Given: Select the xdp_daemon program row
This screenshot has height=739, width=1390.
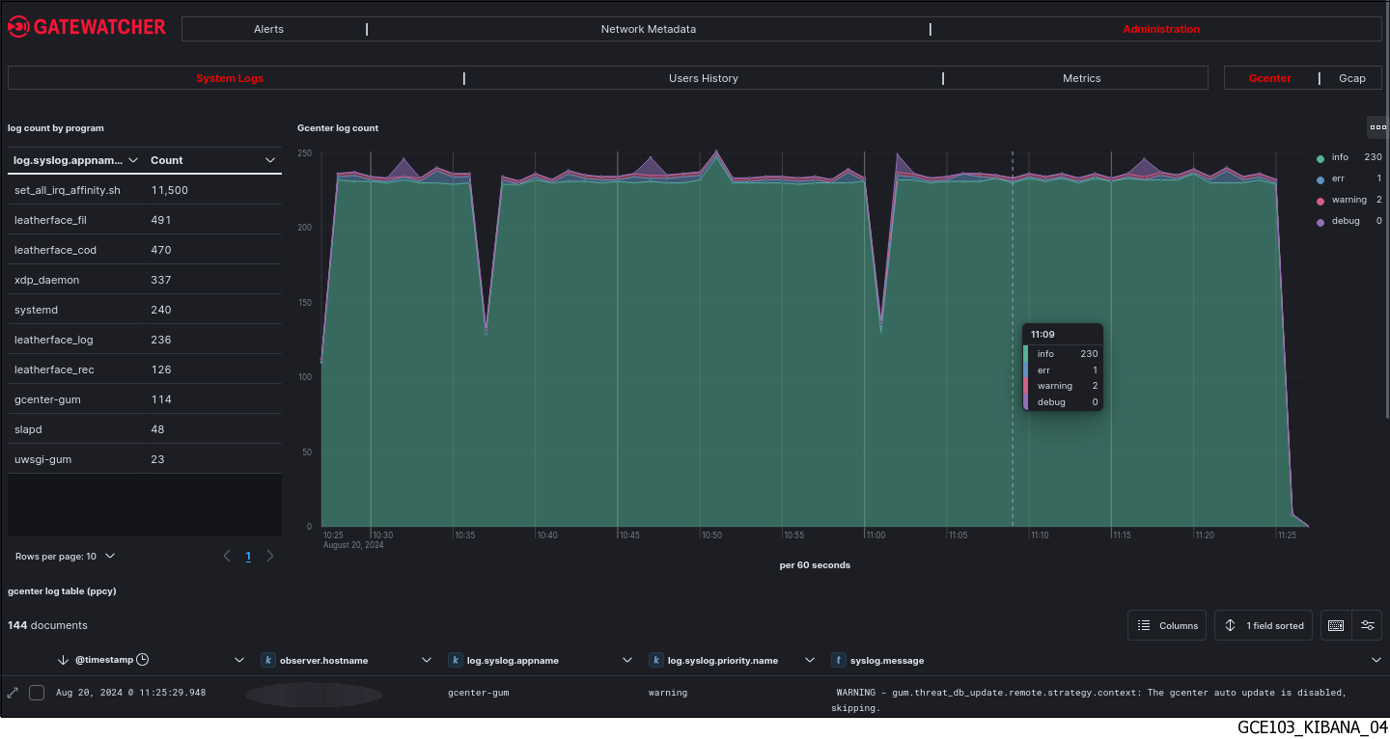Looking at the screenshot, I should point(145,280).
